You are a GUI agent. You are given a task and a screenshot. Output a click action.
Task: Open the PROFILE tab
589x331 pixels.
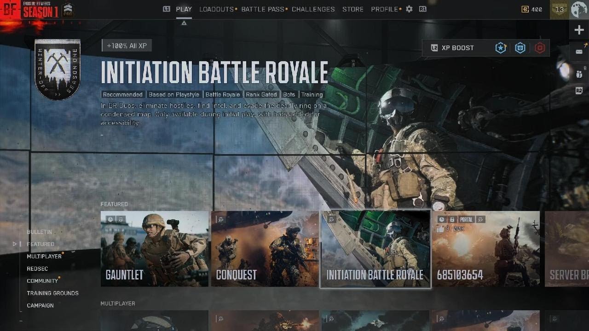(x=385, y=9)
